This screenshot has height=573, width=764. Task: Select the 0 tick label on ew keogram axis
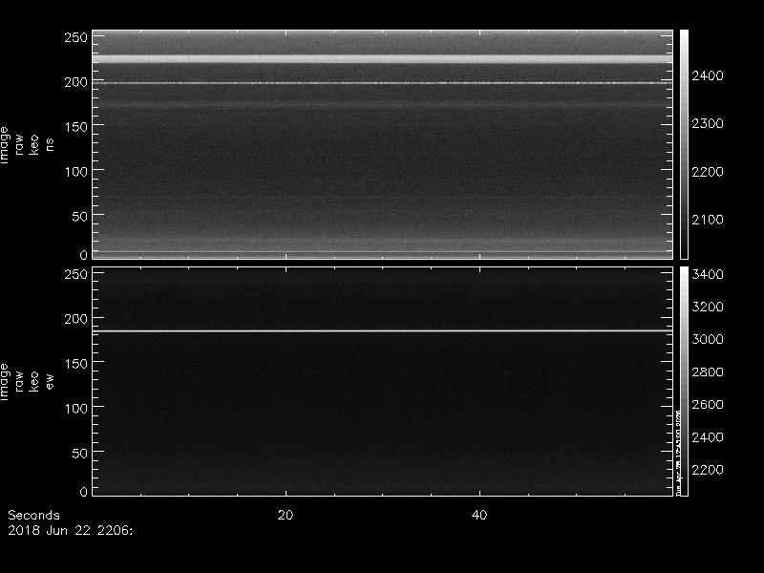click(84, 492)
